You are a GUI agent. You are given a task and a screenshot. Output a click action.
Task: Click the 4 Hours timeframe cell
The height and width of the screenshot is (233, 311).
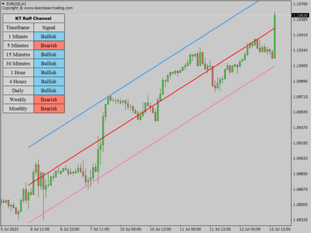tap(18, 82)
